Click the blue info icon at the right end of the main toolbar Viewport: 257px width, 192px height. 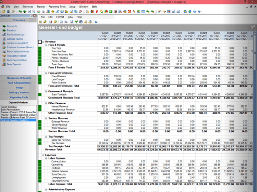(x=199, y=11)
